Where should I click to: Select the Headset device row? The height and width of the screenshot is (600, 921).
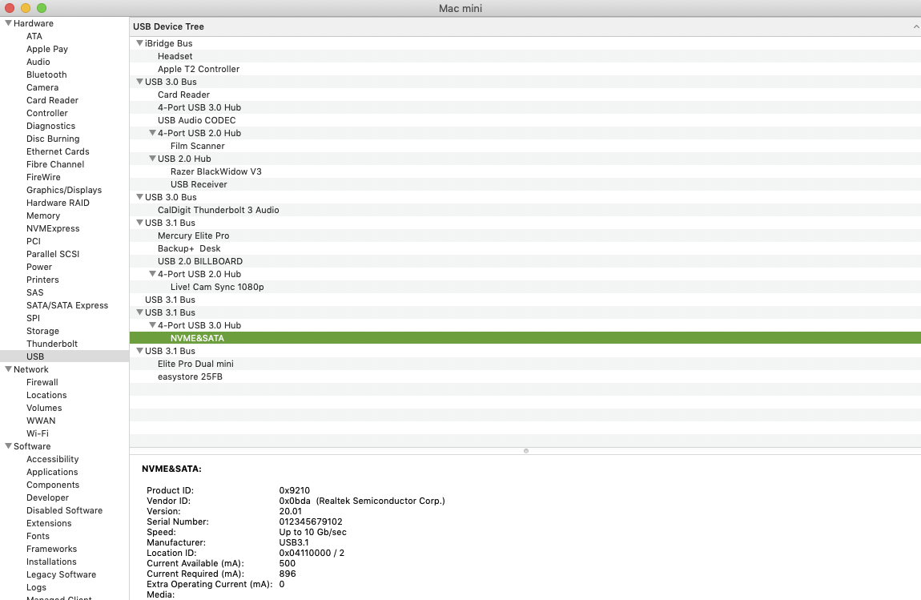tap(525, 56)
